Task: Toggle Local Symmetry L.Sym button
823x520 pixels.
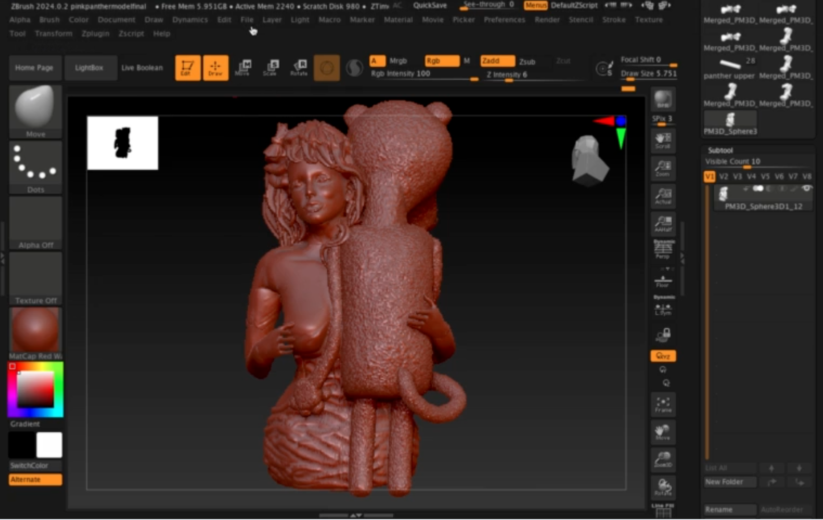Action: pyautogui.click(x=663, y=306)
